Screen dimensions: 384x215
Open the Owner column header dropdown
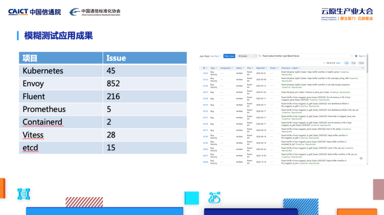274,68
